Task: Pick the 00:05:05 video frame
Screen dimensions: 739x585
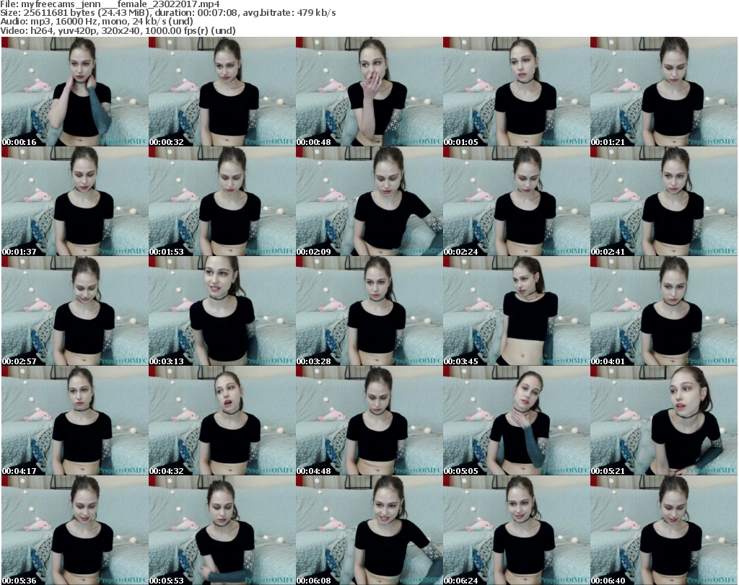Action: pos(516,421)
